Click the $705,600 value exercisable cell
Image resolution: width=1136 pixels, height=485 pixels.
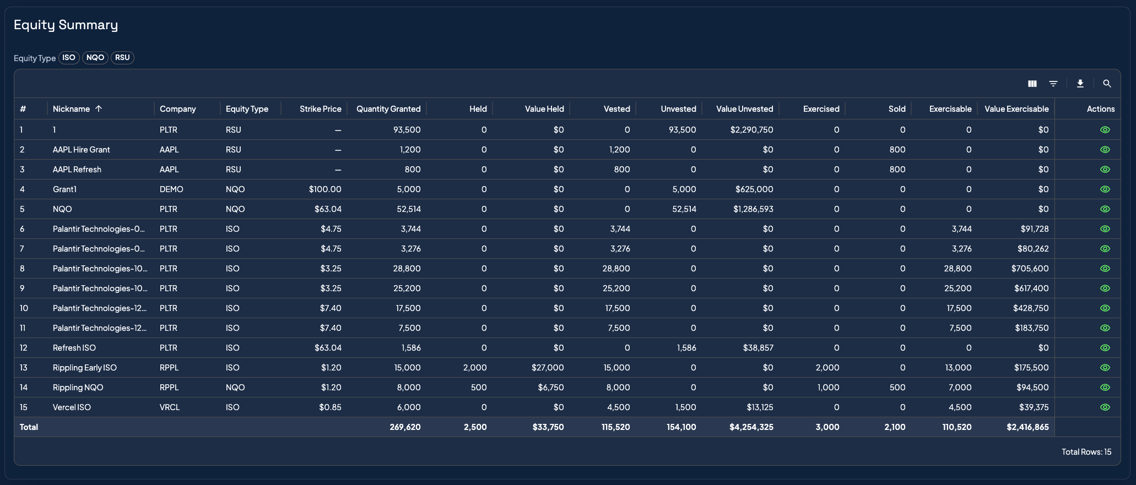[1030, 269]
